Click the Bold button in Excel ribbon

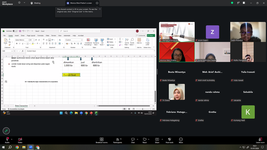click(17, 44)
